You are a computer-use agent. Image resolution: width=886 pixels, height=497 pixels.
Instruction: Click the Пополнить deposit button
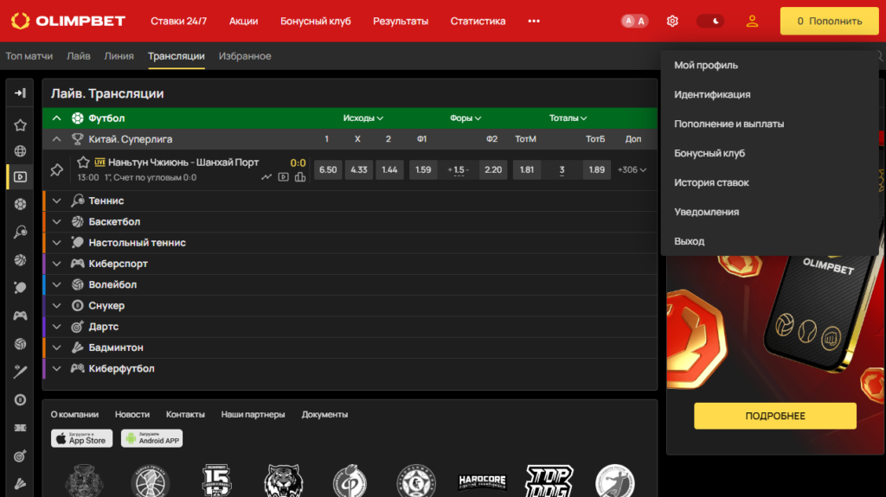click(x=830, y=21)
